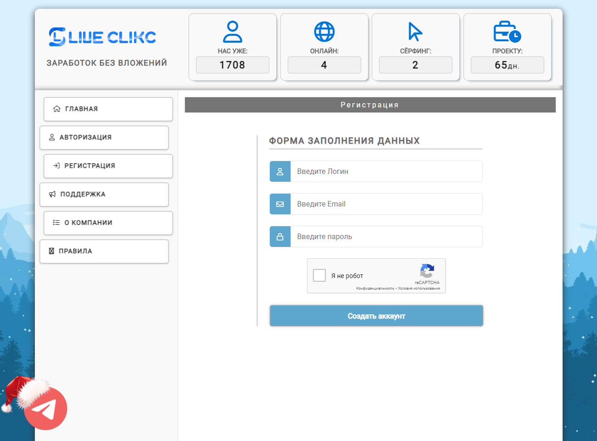Click the 65 дн. project age value
Viewport: 597px width, 441px height.
point(508,65)
